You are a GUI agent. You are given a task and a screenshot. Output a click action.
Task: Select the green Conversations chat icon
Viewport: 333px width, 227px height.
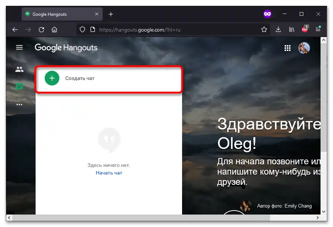pyautogui.click(x=19, y=87)
